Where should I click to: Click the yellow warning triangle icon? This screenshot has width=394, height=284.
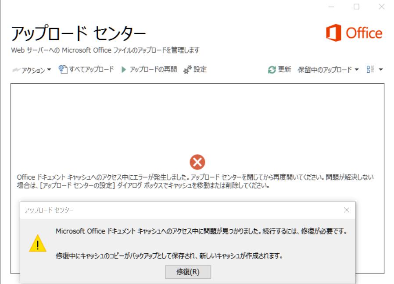click(x=38, y=243)
